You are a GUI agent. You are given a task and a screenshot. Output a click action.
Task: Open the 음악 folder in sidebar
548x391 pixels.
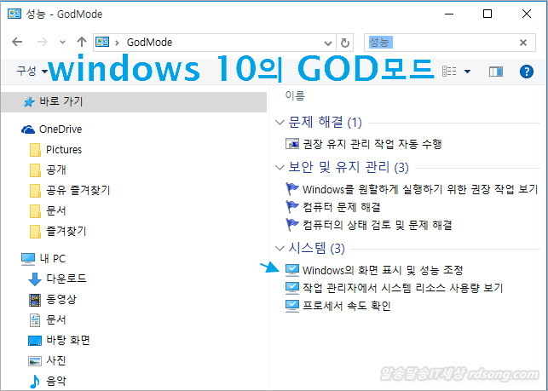55,381
